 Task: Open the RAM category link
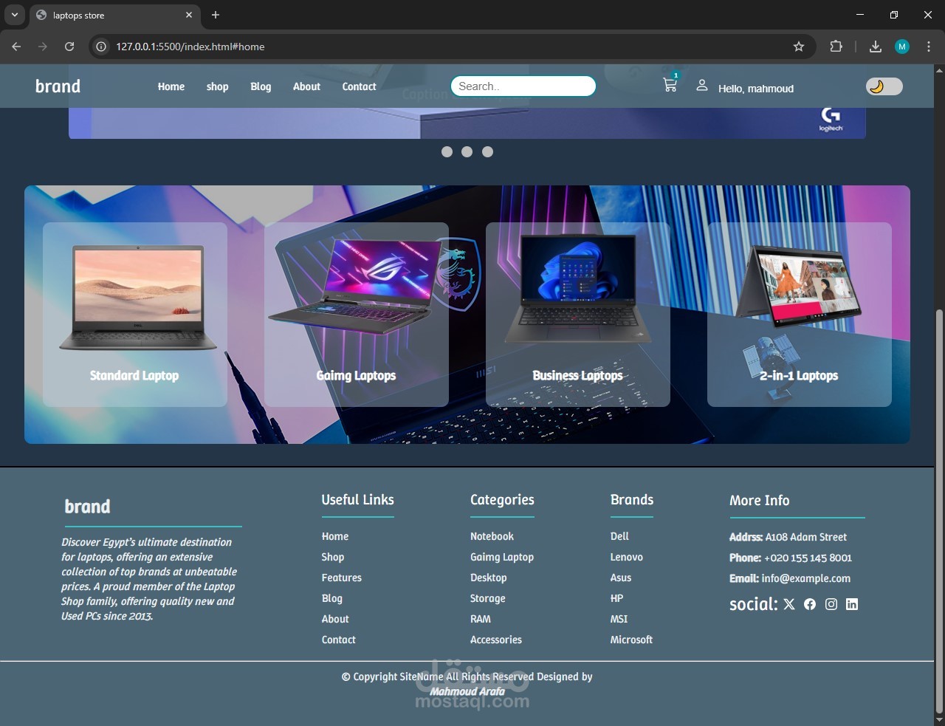click(481, 619)
